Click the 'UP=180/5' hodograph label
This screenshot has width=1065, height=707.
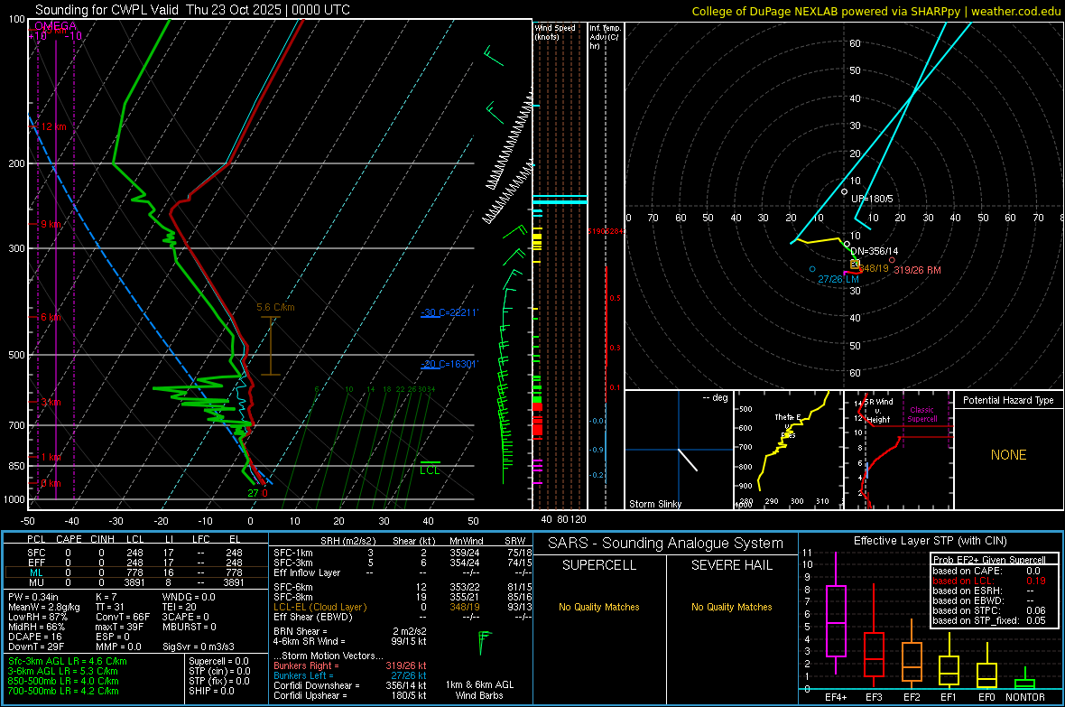[872, 199]
